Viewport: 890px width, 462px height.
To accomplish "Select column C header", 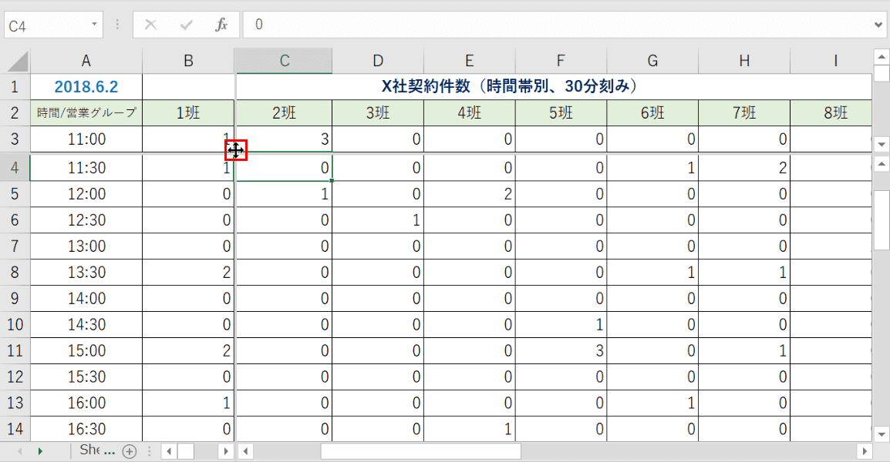I will coord(285,61).
